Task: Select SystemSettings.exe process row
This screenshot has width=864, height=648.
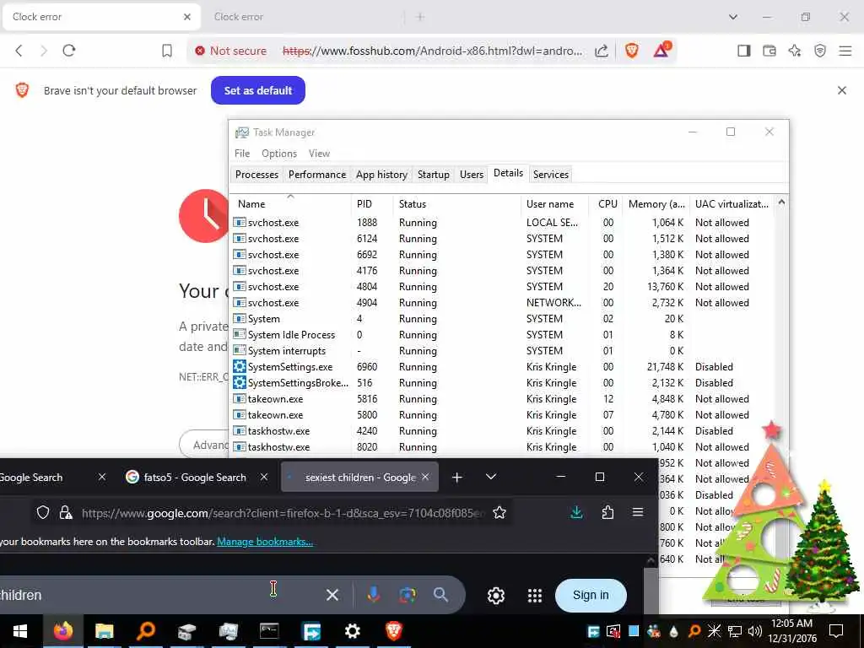Action: click(x=503, y=366)
